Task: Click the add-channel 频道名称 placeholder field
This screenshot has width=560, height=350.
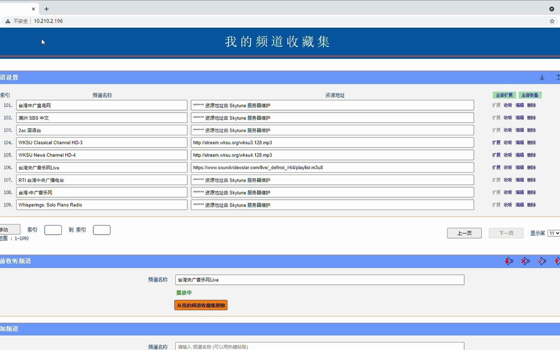Action: [320, 346]
